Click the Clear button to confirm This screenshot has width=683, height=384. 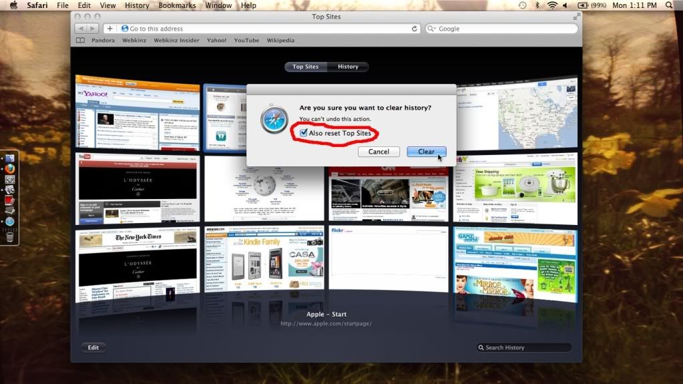[x=426, y=152]
